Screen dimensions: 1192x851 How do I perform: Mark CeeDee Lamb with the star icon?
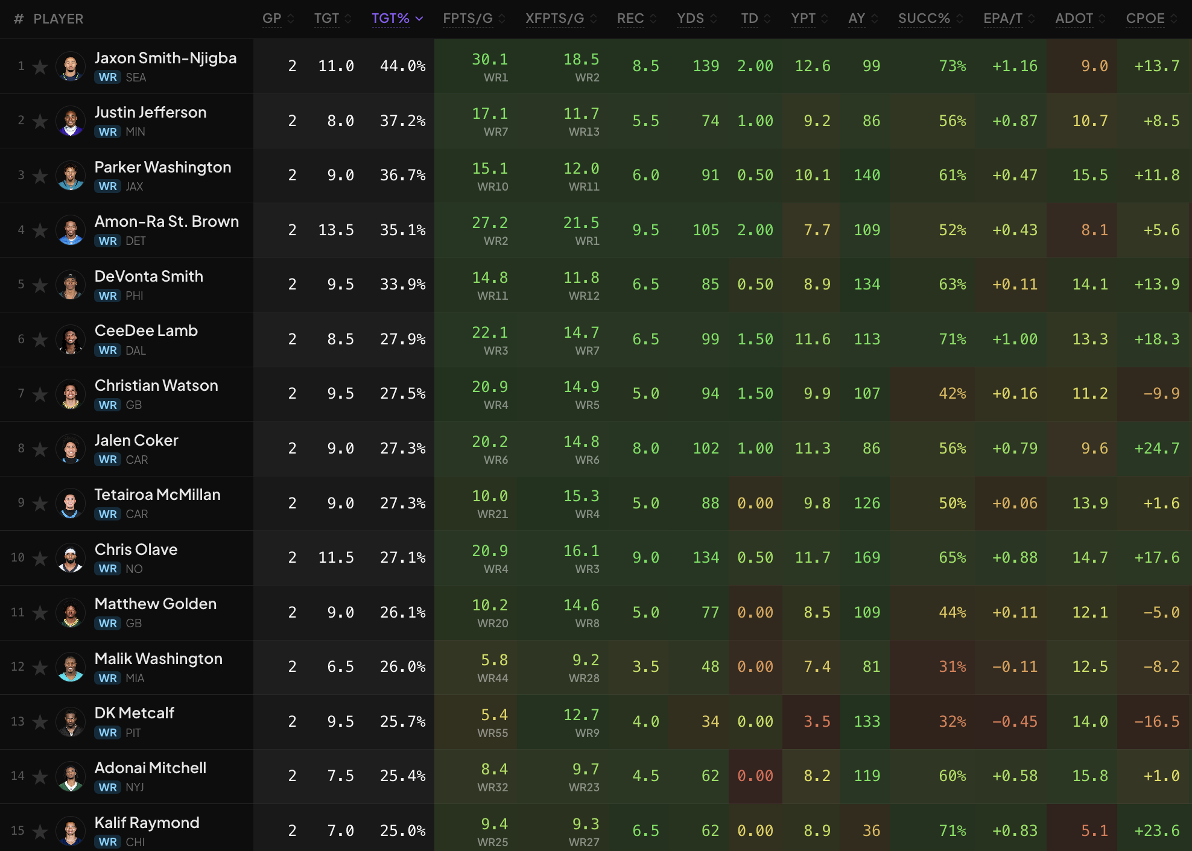pos(40,340)
